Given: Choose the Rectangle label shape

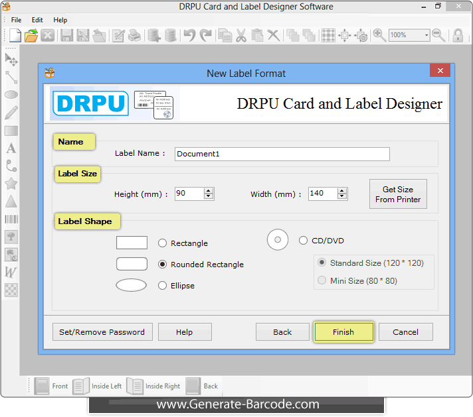Looking at the screenshot, I should click(x=162, y=243).
